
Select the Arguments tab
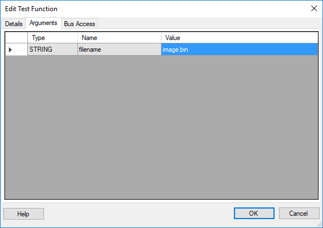click(x=43, y=23)
